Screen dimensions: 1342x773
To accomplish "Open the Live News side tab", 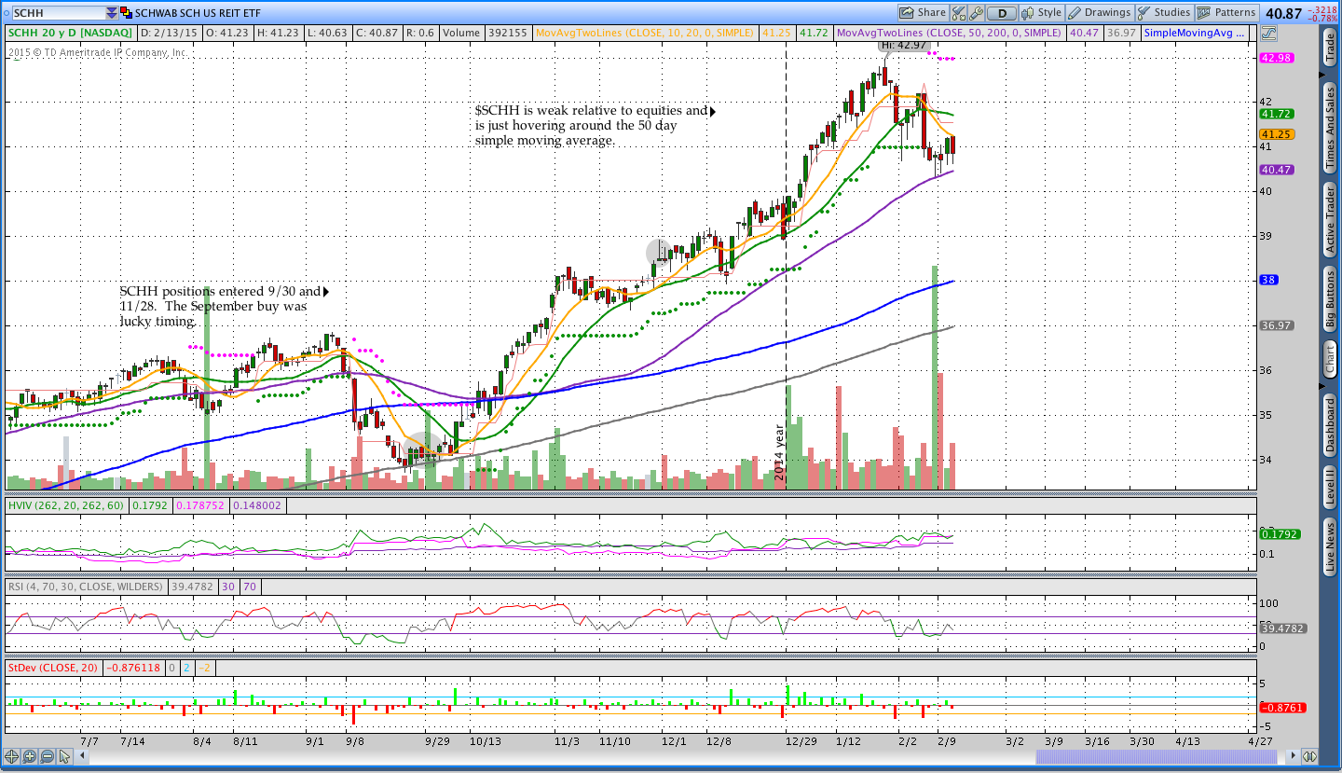I will coord(1330,548).
